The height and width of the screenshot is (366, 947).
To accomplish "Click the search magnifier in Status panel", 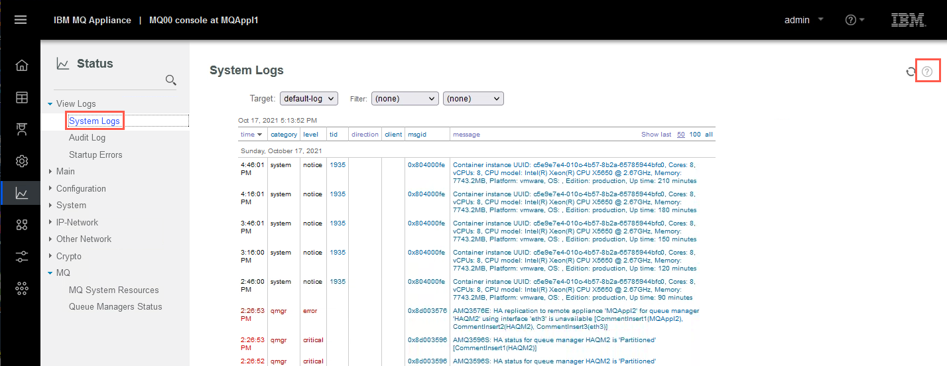I will (x=170, y=80).
